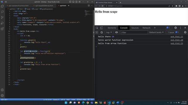Toggle primary side bar layout icon
Screen dimensions: 188x105
pyautogui.click(x=70, y=2)
